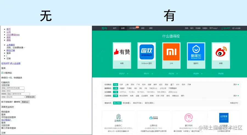Filter industry by 移动互联网
The height and width of the screenshot is (135, 247).
[x=123, y=96]
